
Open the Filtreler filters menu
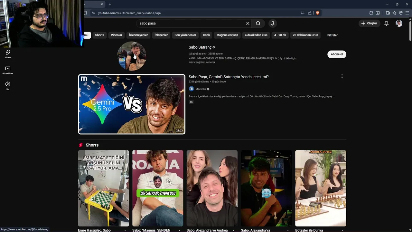coord(332,35)
